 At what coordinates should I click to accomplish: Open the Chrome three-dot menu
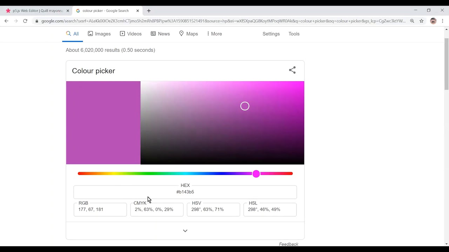coord(443,21)
